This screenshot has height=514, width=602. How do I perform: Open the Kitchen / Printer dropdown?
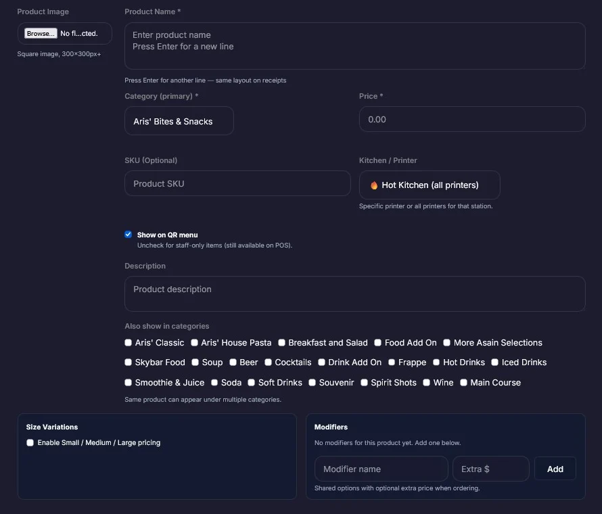point(430,185)
